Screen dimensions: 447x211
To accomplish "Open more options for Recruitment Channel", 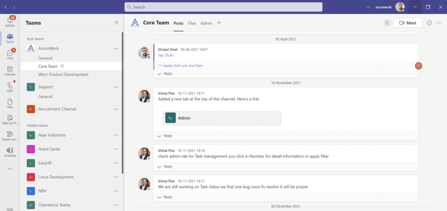I will (x=116, y=109).
